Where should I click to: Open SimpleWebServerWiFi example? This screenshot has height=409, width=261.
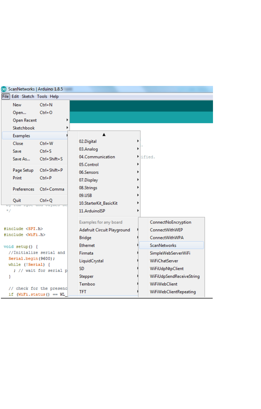[x=172, y=253]
